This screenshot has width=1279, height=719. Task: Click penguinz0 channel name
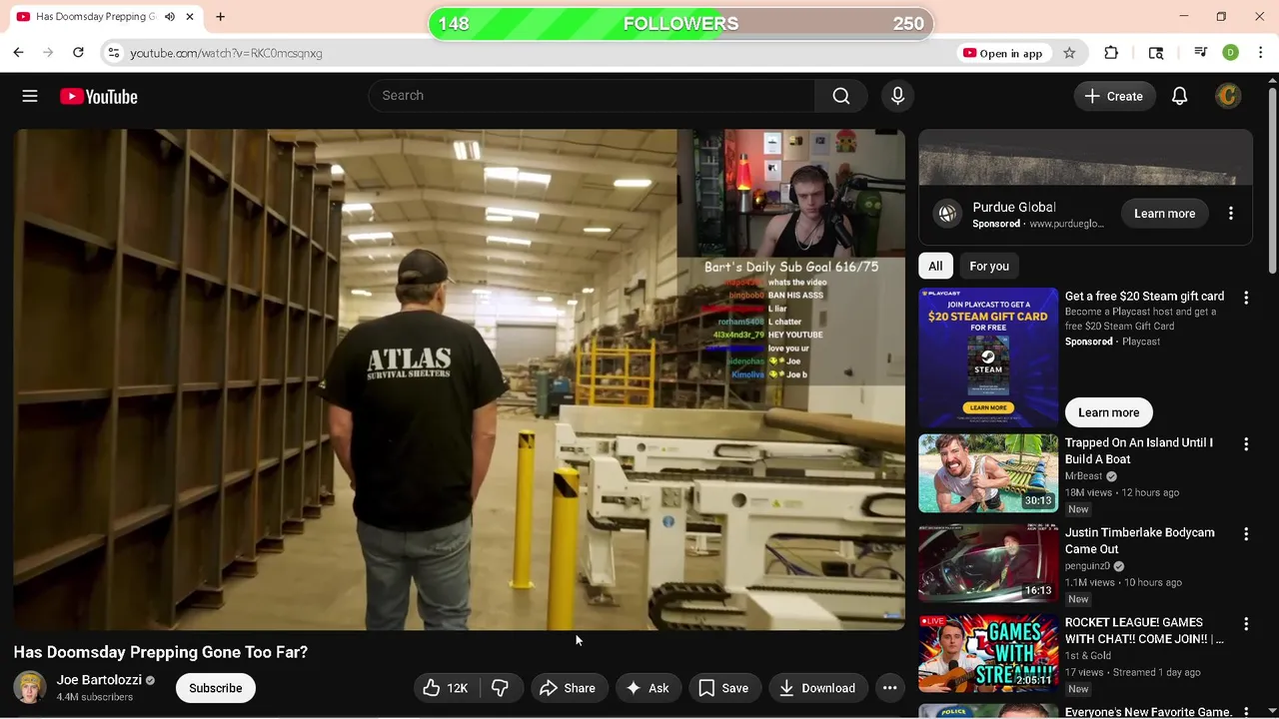[1087, 566]
